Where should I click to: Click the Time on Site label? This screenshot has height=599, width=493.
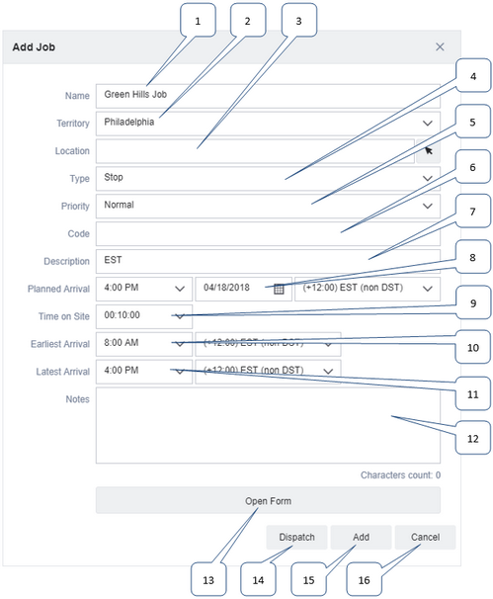(x=64, y=316)
